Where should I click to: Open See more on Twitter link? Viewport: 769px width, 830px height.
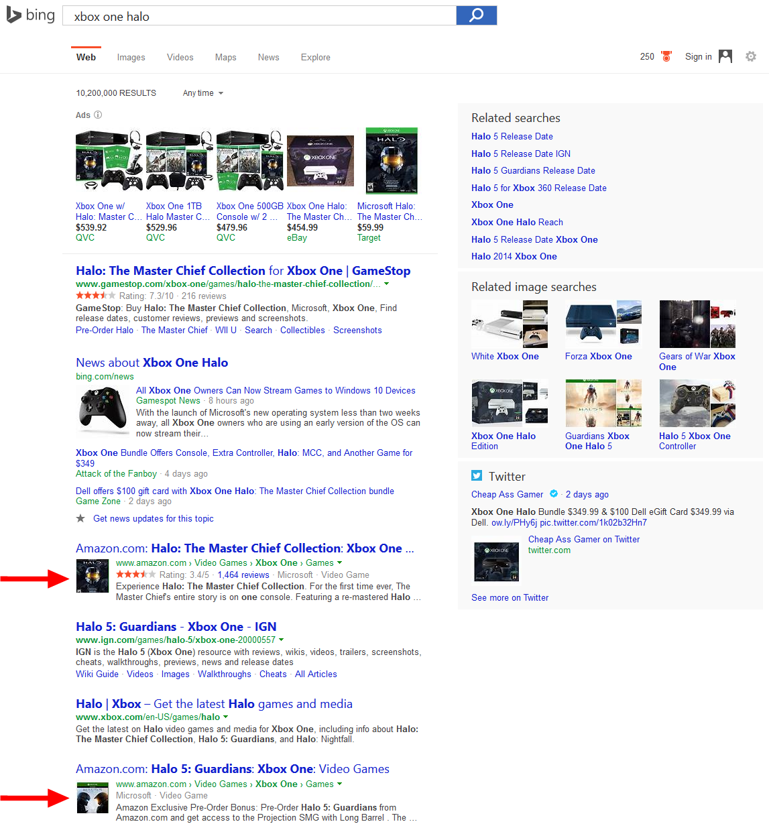(x=510, y=597)
